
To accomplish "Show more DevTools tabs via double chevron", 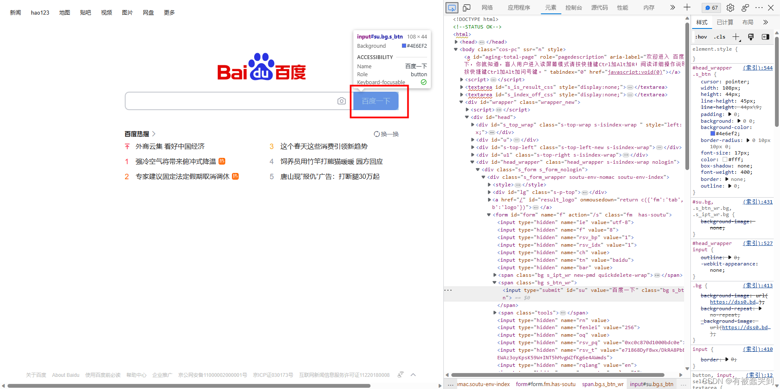I will (x=672, y=8).
